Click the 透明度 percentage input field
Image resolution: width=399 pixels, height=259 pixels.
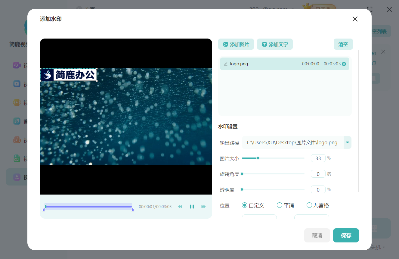(x=318, y=190)
